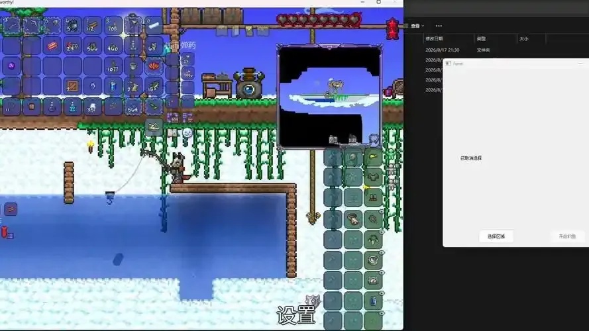Select hotbar item with count 5

click(x=72, y=26)
